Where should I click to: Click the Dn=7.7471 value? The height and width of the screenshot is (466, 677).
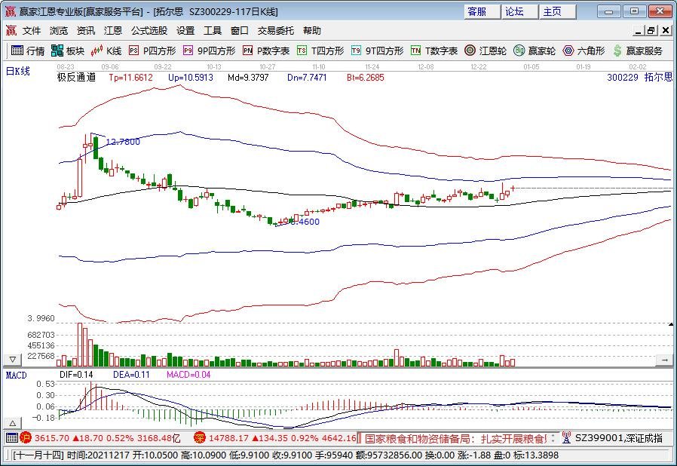click(307, 78)
